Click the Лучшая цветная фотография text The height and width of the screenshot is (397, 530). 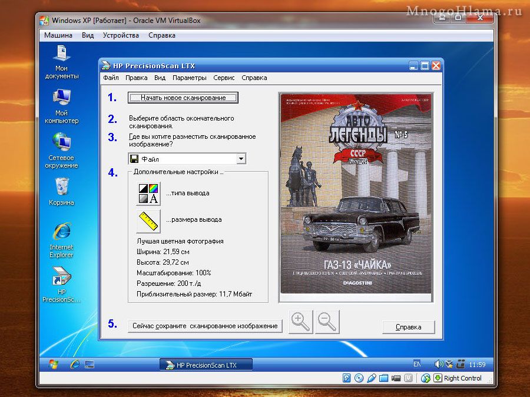click(180, 241)
